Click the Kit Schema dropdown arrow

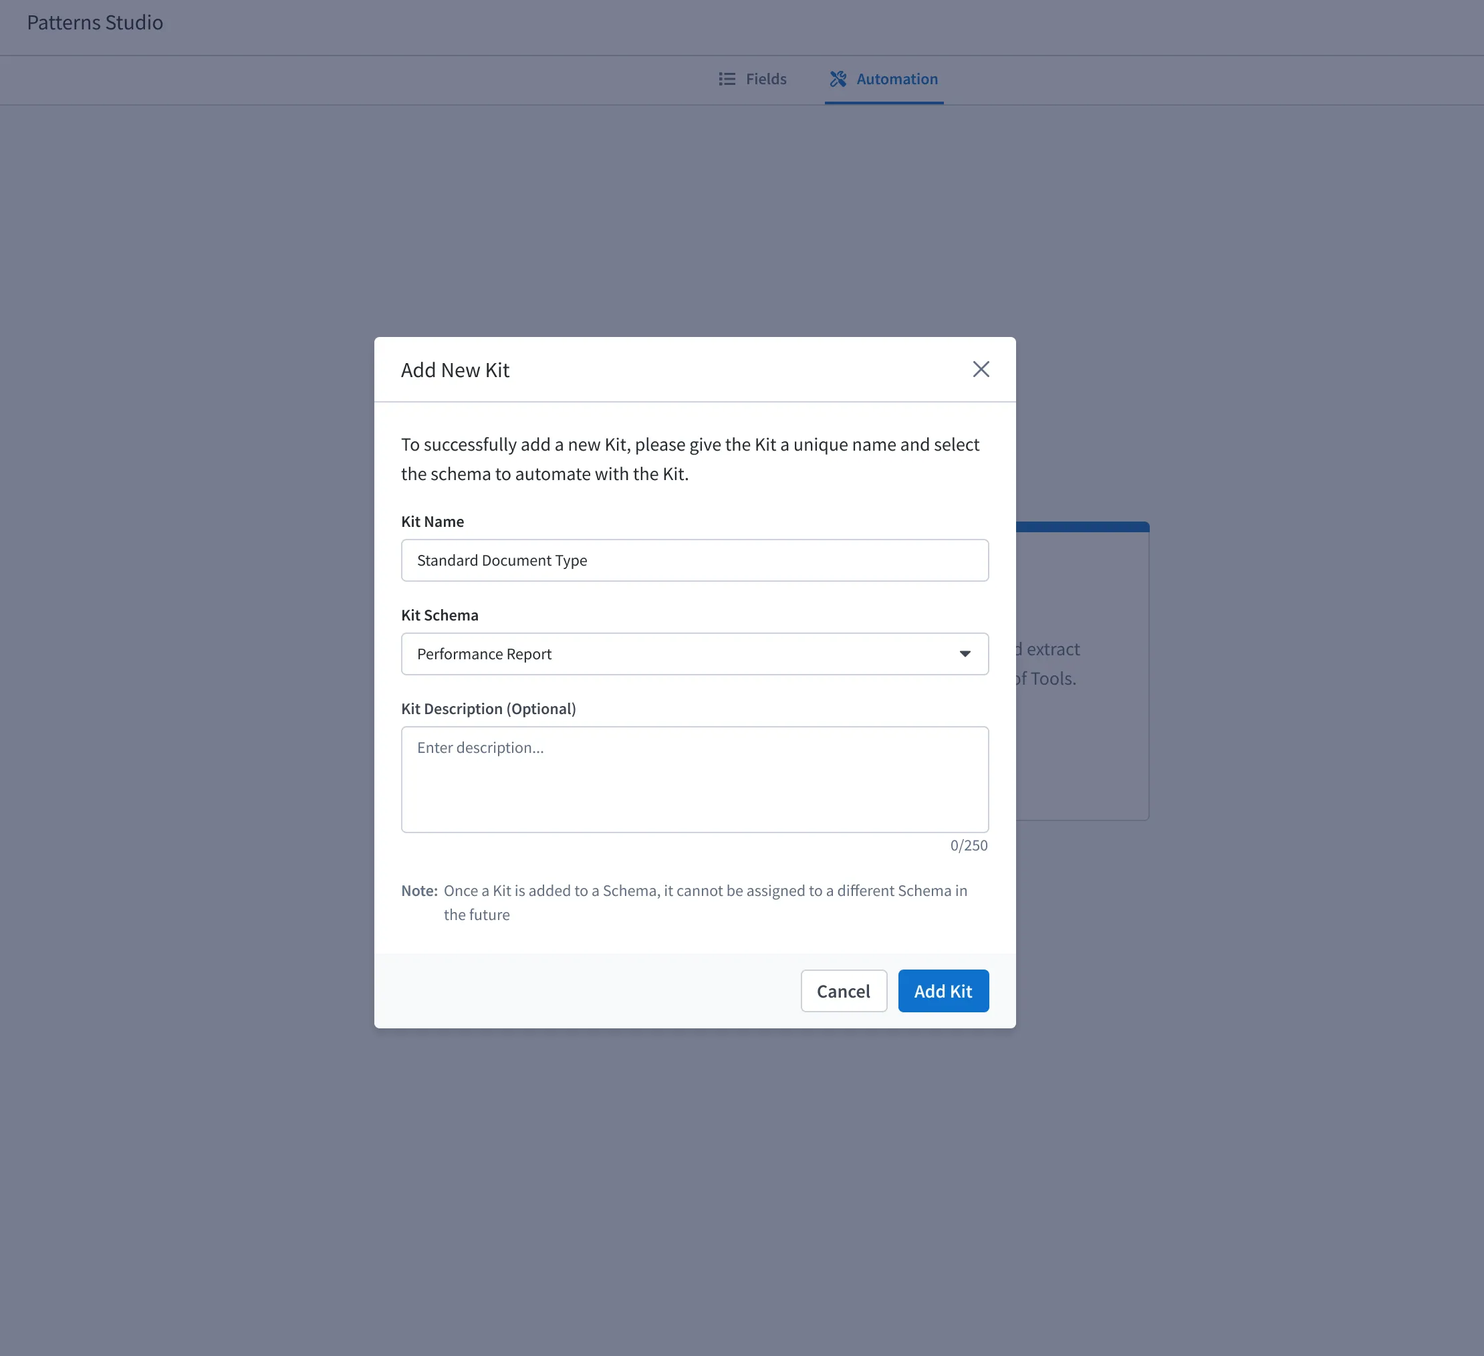pos(965,654)
